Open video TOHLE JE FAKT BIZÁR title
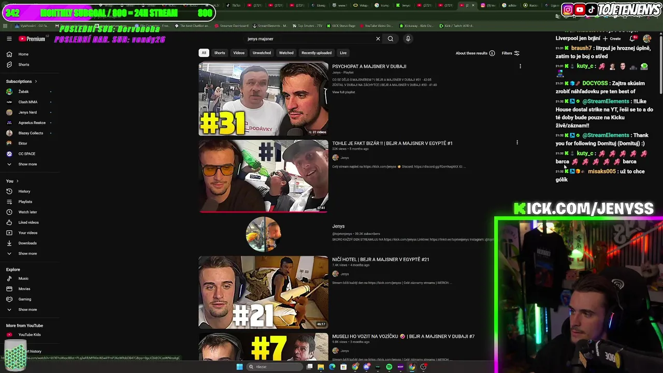 point(392,144)
